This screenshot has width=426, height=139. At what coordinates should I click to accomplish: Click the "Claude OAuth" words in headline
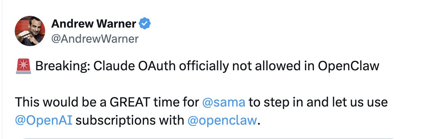134,66
